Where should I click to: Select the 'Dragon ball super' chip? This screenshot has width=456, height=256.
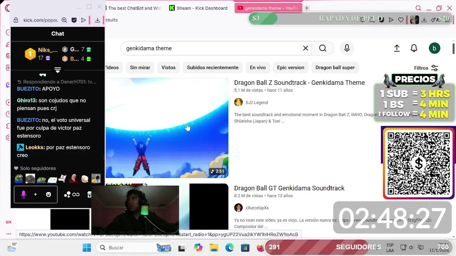335,68
